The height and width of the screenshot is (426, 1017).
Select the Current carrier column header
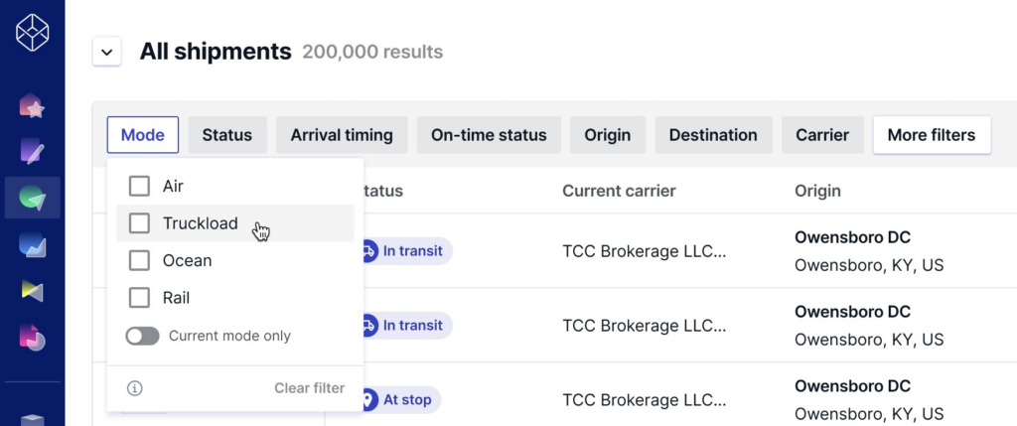pos(619,191)
